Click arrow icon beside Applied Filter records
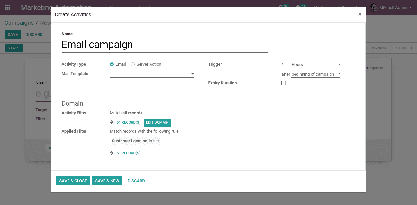The width and height of the screenshot is (417, 205). click(112, 153)
